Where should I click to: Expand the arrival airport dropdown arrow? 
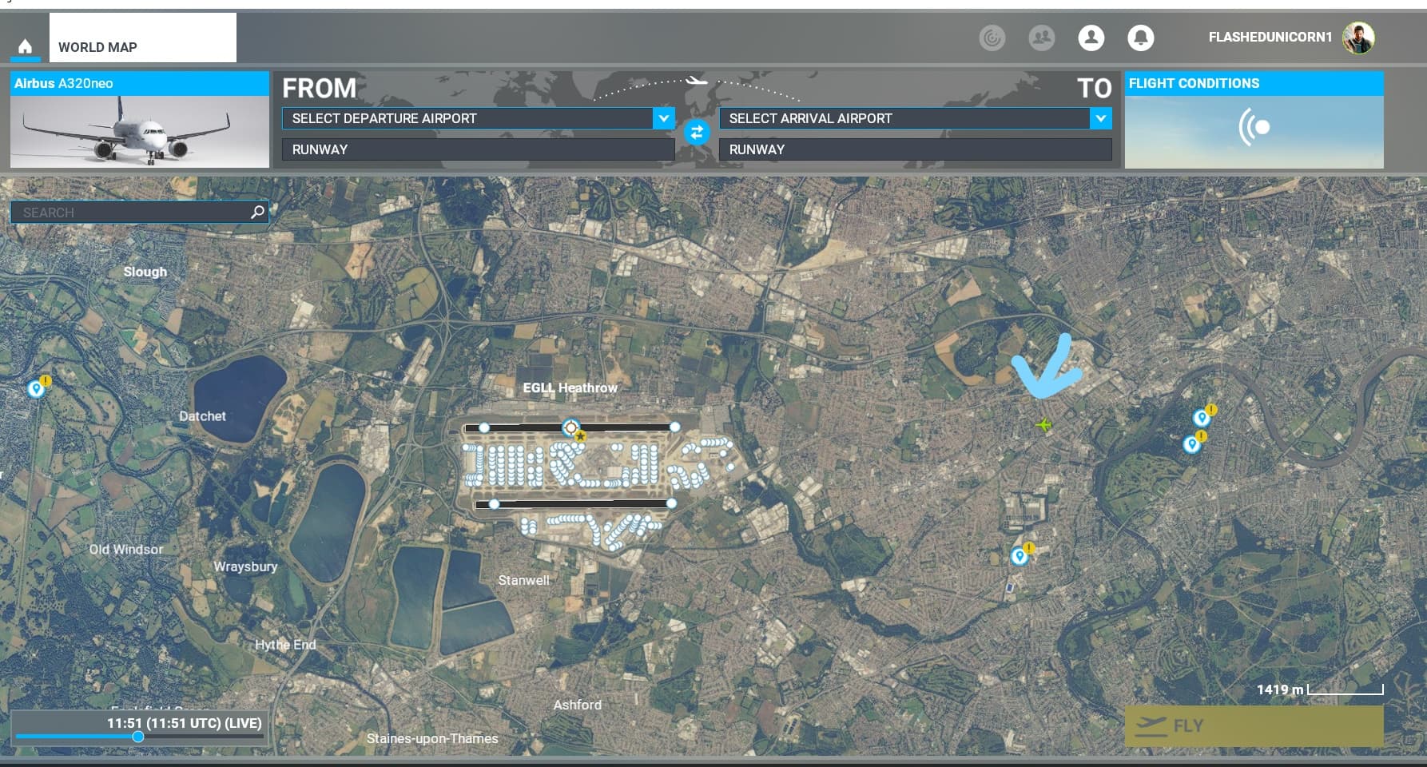(x=1100, y=118)
